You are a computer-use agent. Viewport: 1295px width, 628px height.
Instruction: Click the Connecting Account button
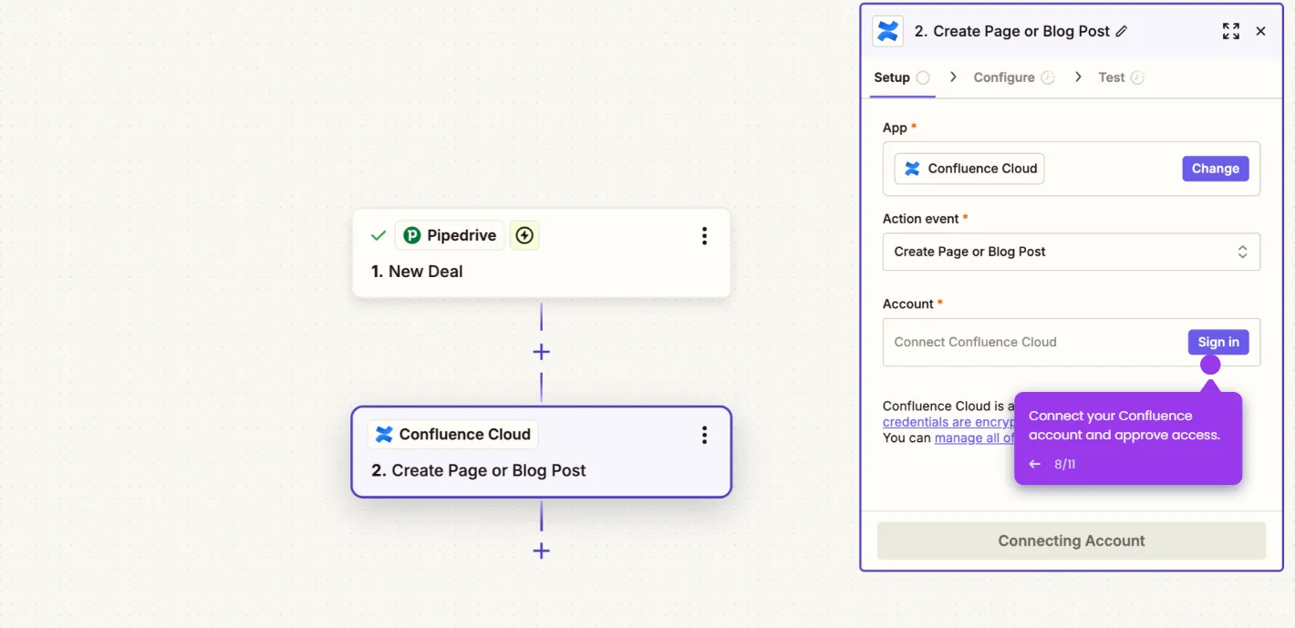click(1072, 540)
